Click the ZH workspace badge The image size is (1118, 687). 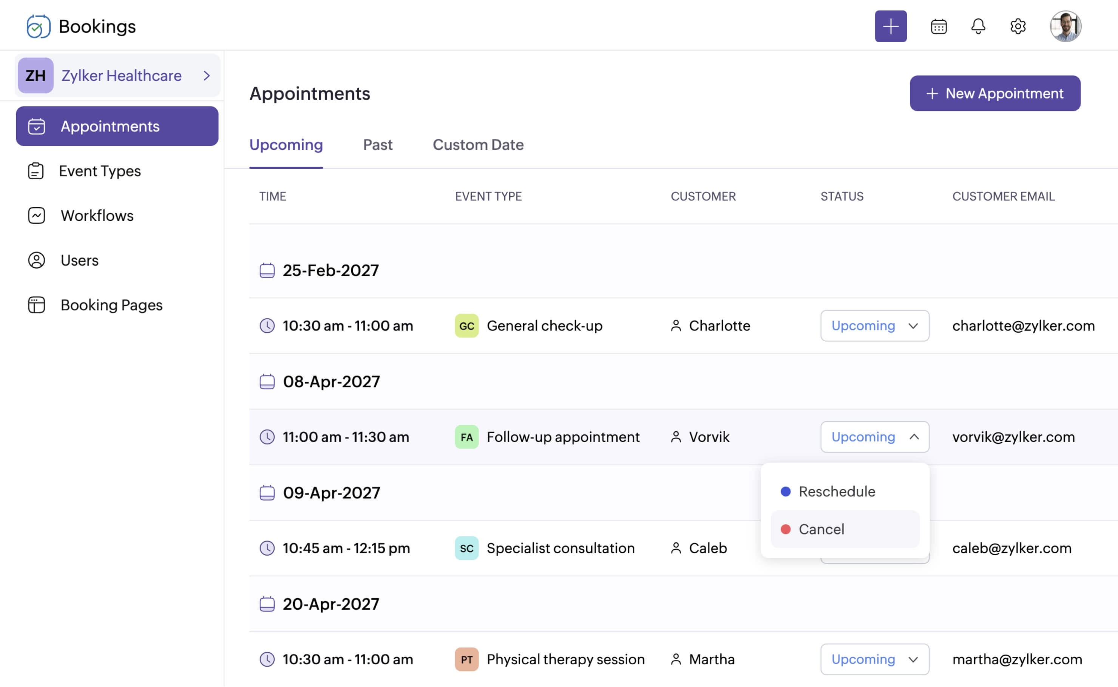coord(36,75)
